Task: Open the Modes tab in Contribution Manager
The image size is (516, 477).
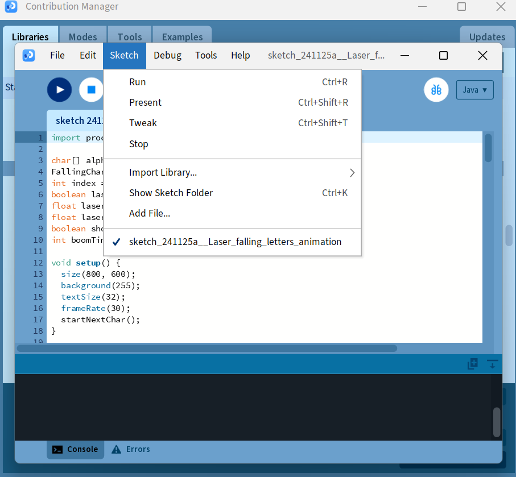Action: (x=83, y=36)
